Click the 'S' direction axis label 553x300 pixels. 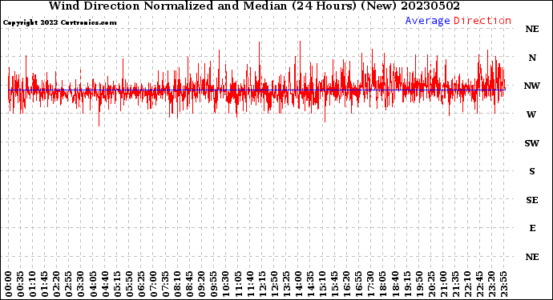(532, 171)
